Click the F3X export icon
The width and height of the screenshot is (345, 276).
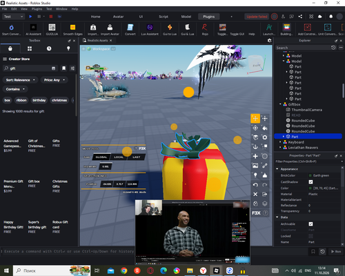(265, 195)
